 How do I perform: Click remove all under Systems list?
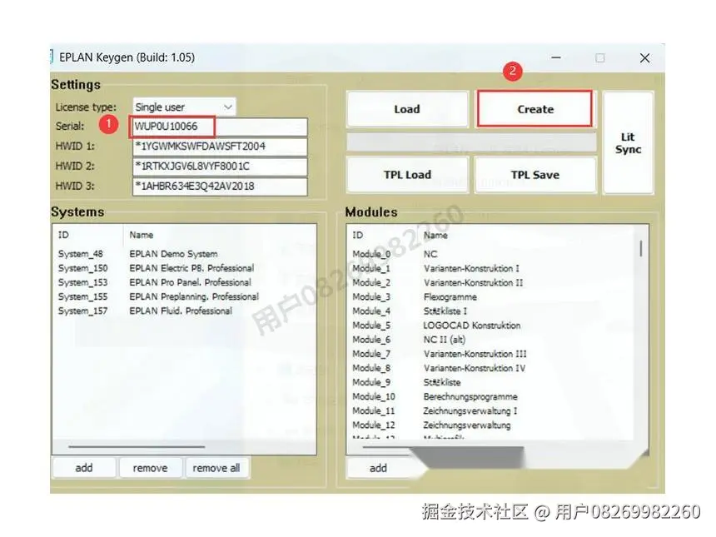pos(216,468)
